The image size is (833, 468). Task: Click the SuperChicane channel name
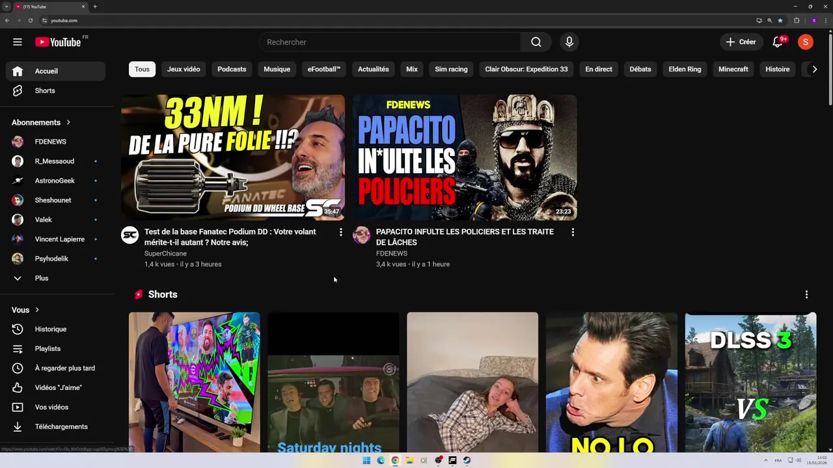165,253
